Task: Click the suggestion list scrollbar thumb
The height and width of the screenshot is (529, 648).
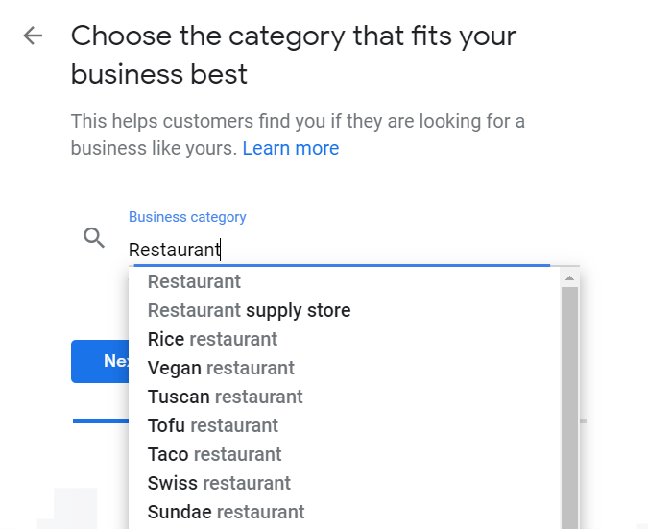Action: [x=569, y=403]
